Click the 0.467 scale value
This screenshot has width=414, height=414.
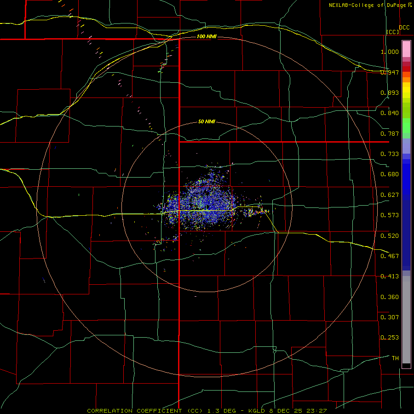[390, 256]
